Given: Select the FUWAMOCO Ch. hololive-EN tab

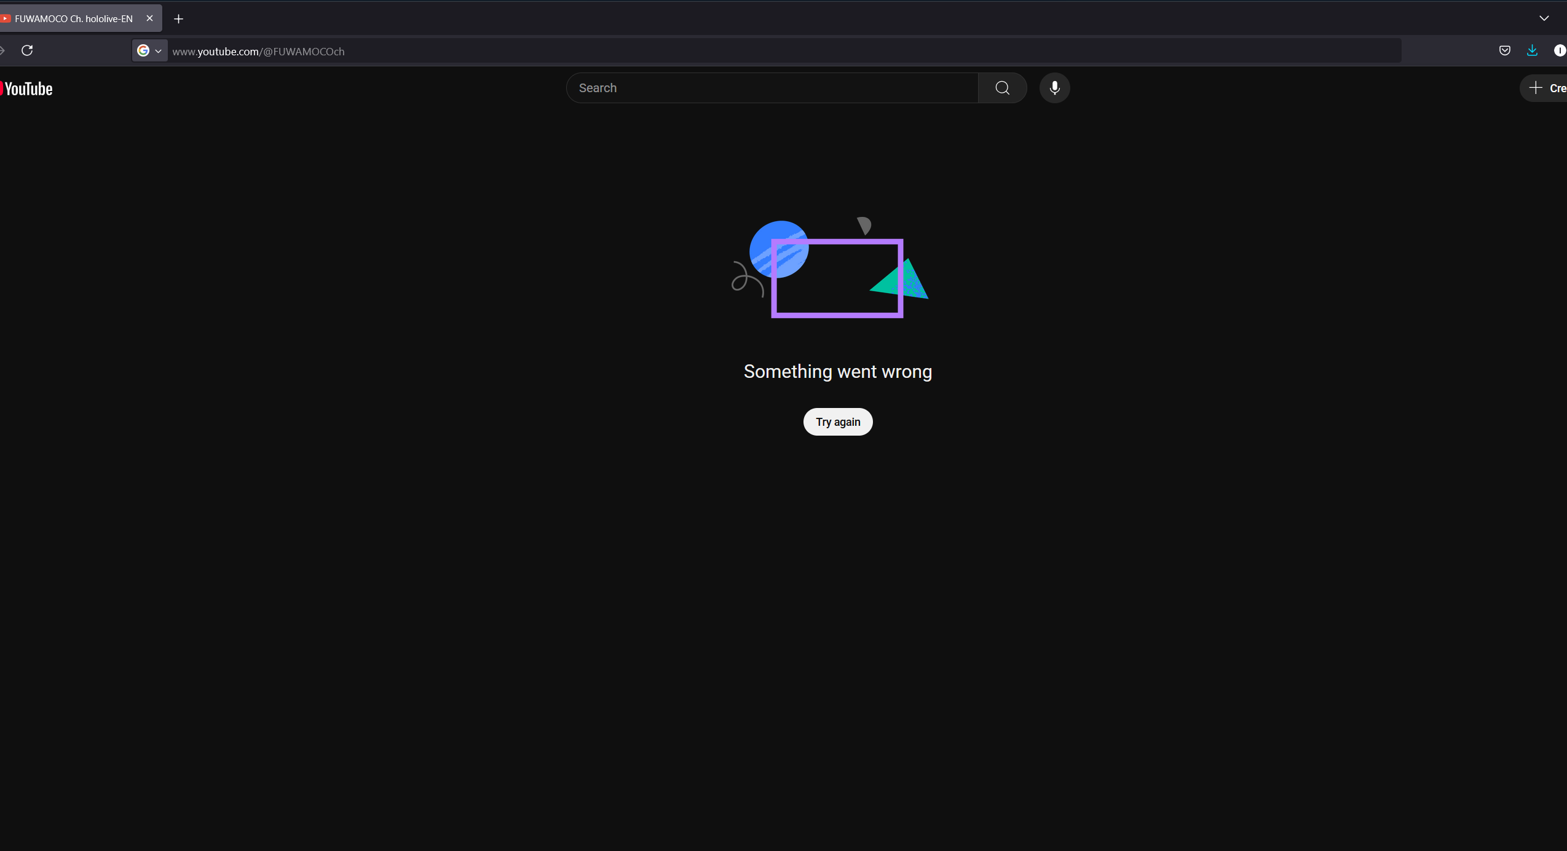Looking at the screenshot, I should click(x=74, y=19).
